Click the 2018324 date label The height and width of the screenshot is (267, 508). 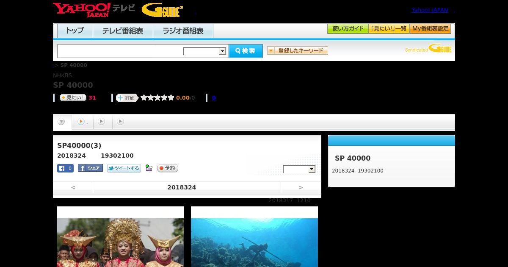[x=182, y=187]
